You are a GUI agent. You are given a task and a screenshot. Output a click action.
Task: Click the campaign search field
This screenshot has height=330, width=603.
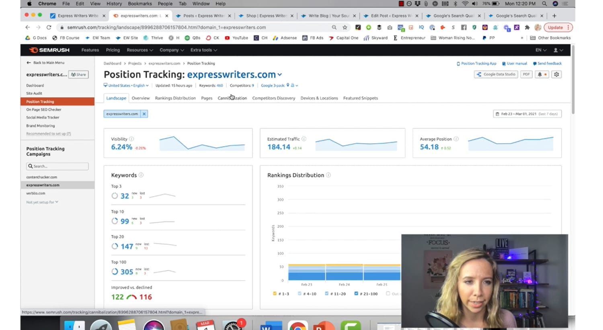(x=57, y=166)
